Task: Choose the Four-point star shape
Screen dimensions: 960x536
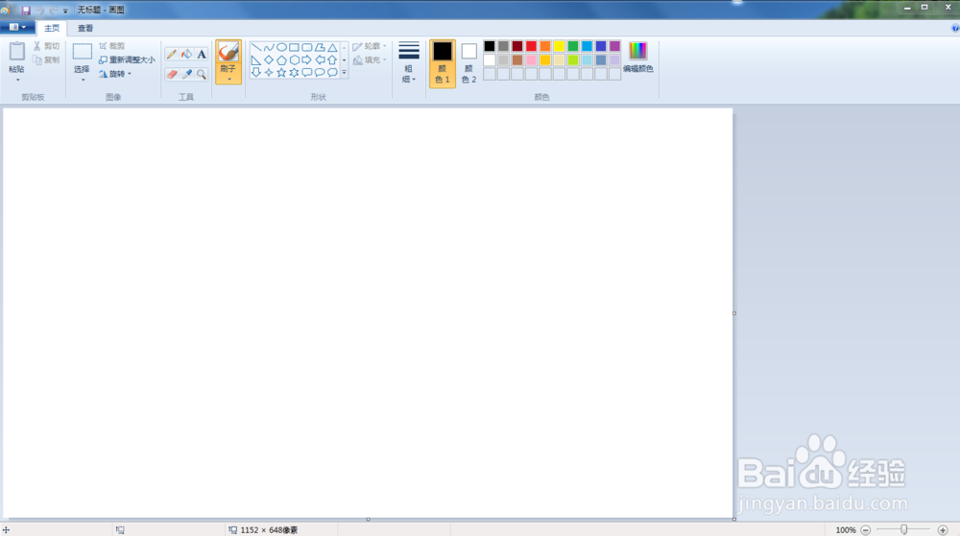Action: point(269,72)
